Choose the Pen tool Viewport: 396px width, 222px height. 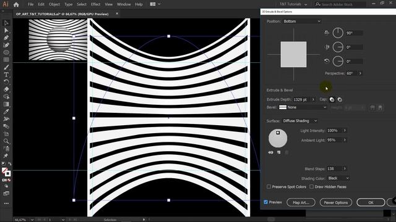pyautogui.click(x=6, y=38)
